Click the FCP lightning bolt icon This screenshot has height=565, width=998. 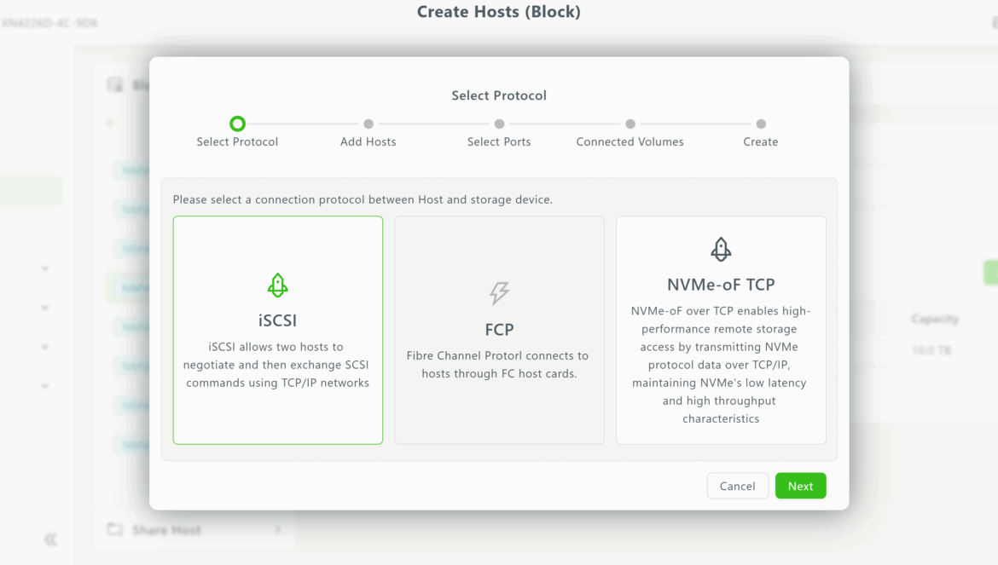499,294
